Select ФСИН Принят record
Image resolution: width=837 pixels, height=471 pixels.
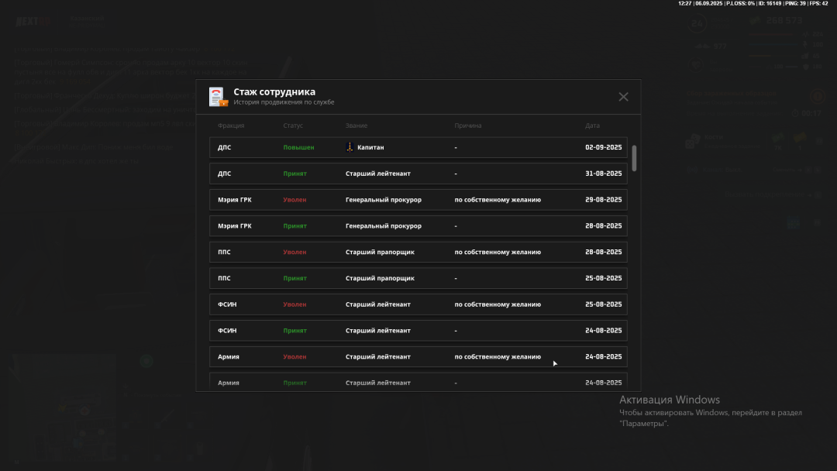click(418, 331)
